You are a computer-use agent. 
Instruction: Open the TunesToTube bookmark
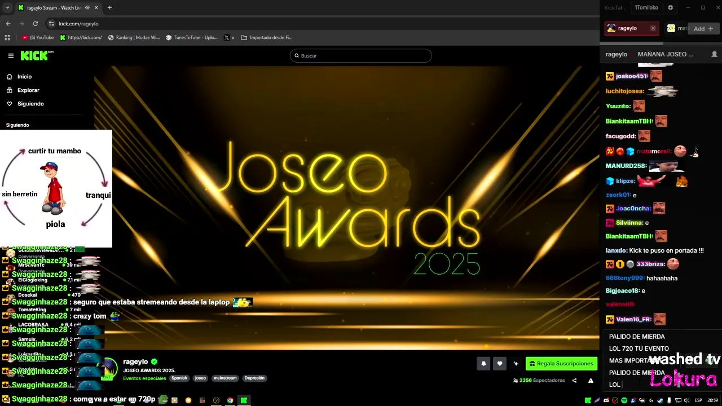(x=192, y=38)
